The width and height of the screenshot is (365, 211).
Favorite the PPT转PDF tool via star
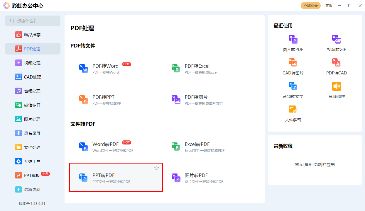coord(156,168)
